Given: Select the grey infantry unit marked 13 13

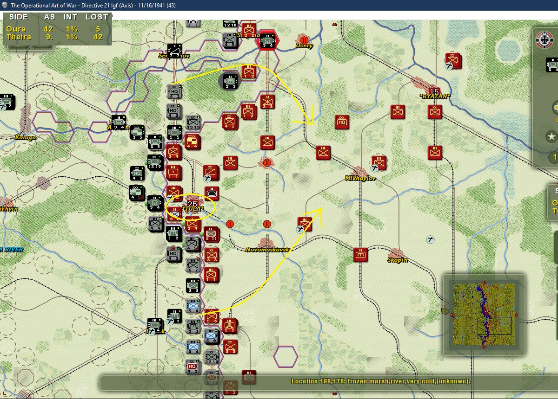Looking at the screenshot, I should pyautogui.click(x=193, y=122).
